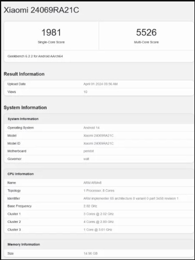Click the page title Xiaomi 24069RA21C
The width and height of the screenshot is (195, 260).
tap(41, 10)
